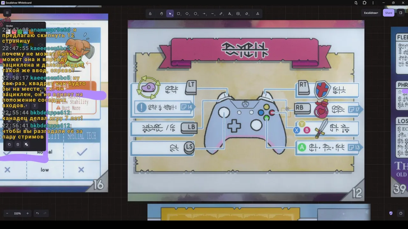Select the Text tool
Image resolution: width=408 pixels, height=229 pixels.
pos(229,14)
